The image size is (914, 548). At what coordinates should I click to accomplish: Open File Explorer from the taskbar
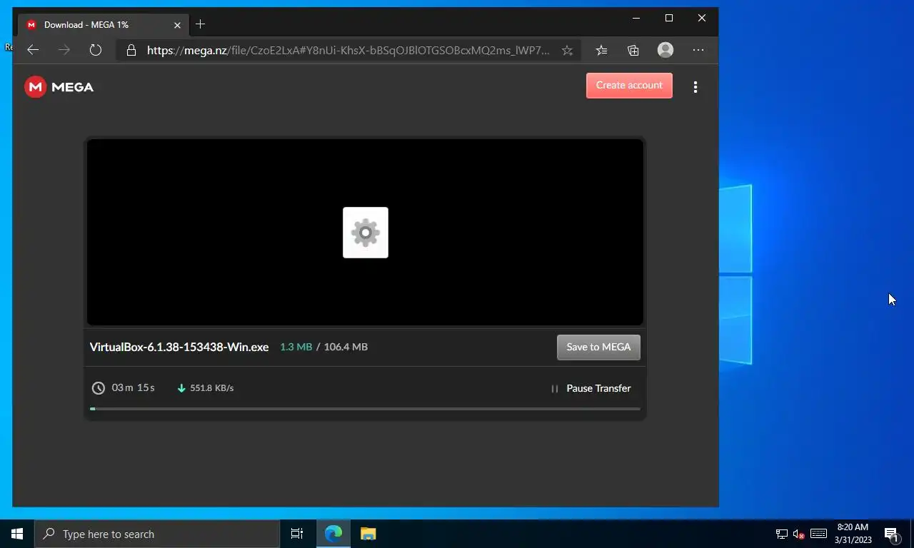point(368,534)
